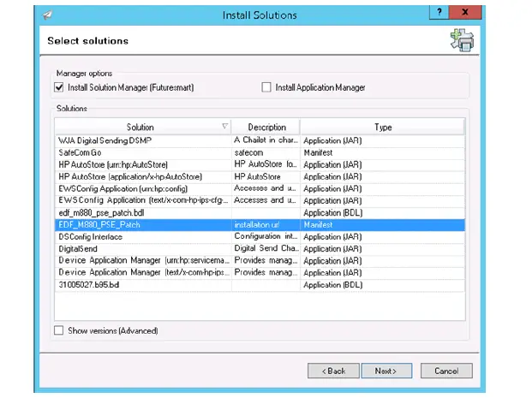Select the DSConfig Interface row

[x=260, y=236]
